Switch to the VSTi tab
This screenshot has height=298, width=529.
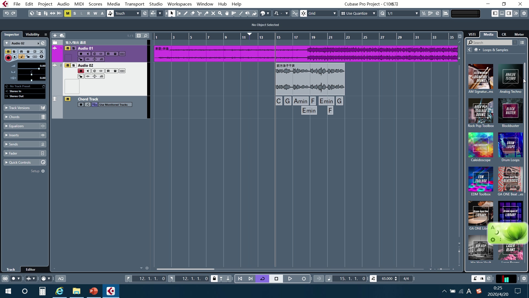click(472, 34)
